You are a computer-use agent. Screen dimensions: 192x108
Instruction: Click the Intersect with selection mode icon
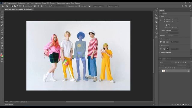[20, 6]
